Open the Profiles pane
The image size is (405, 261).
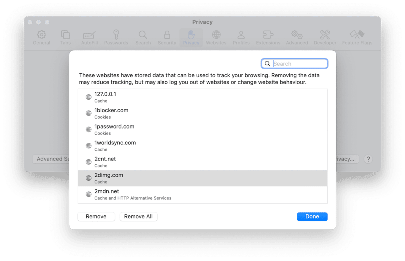coord(241,38)
